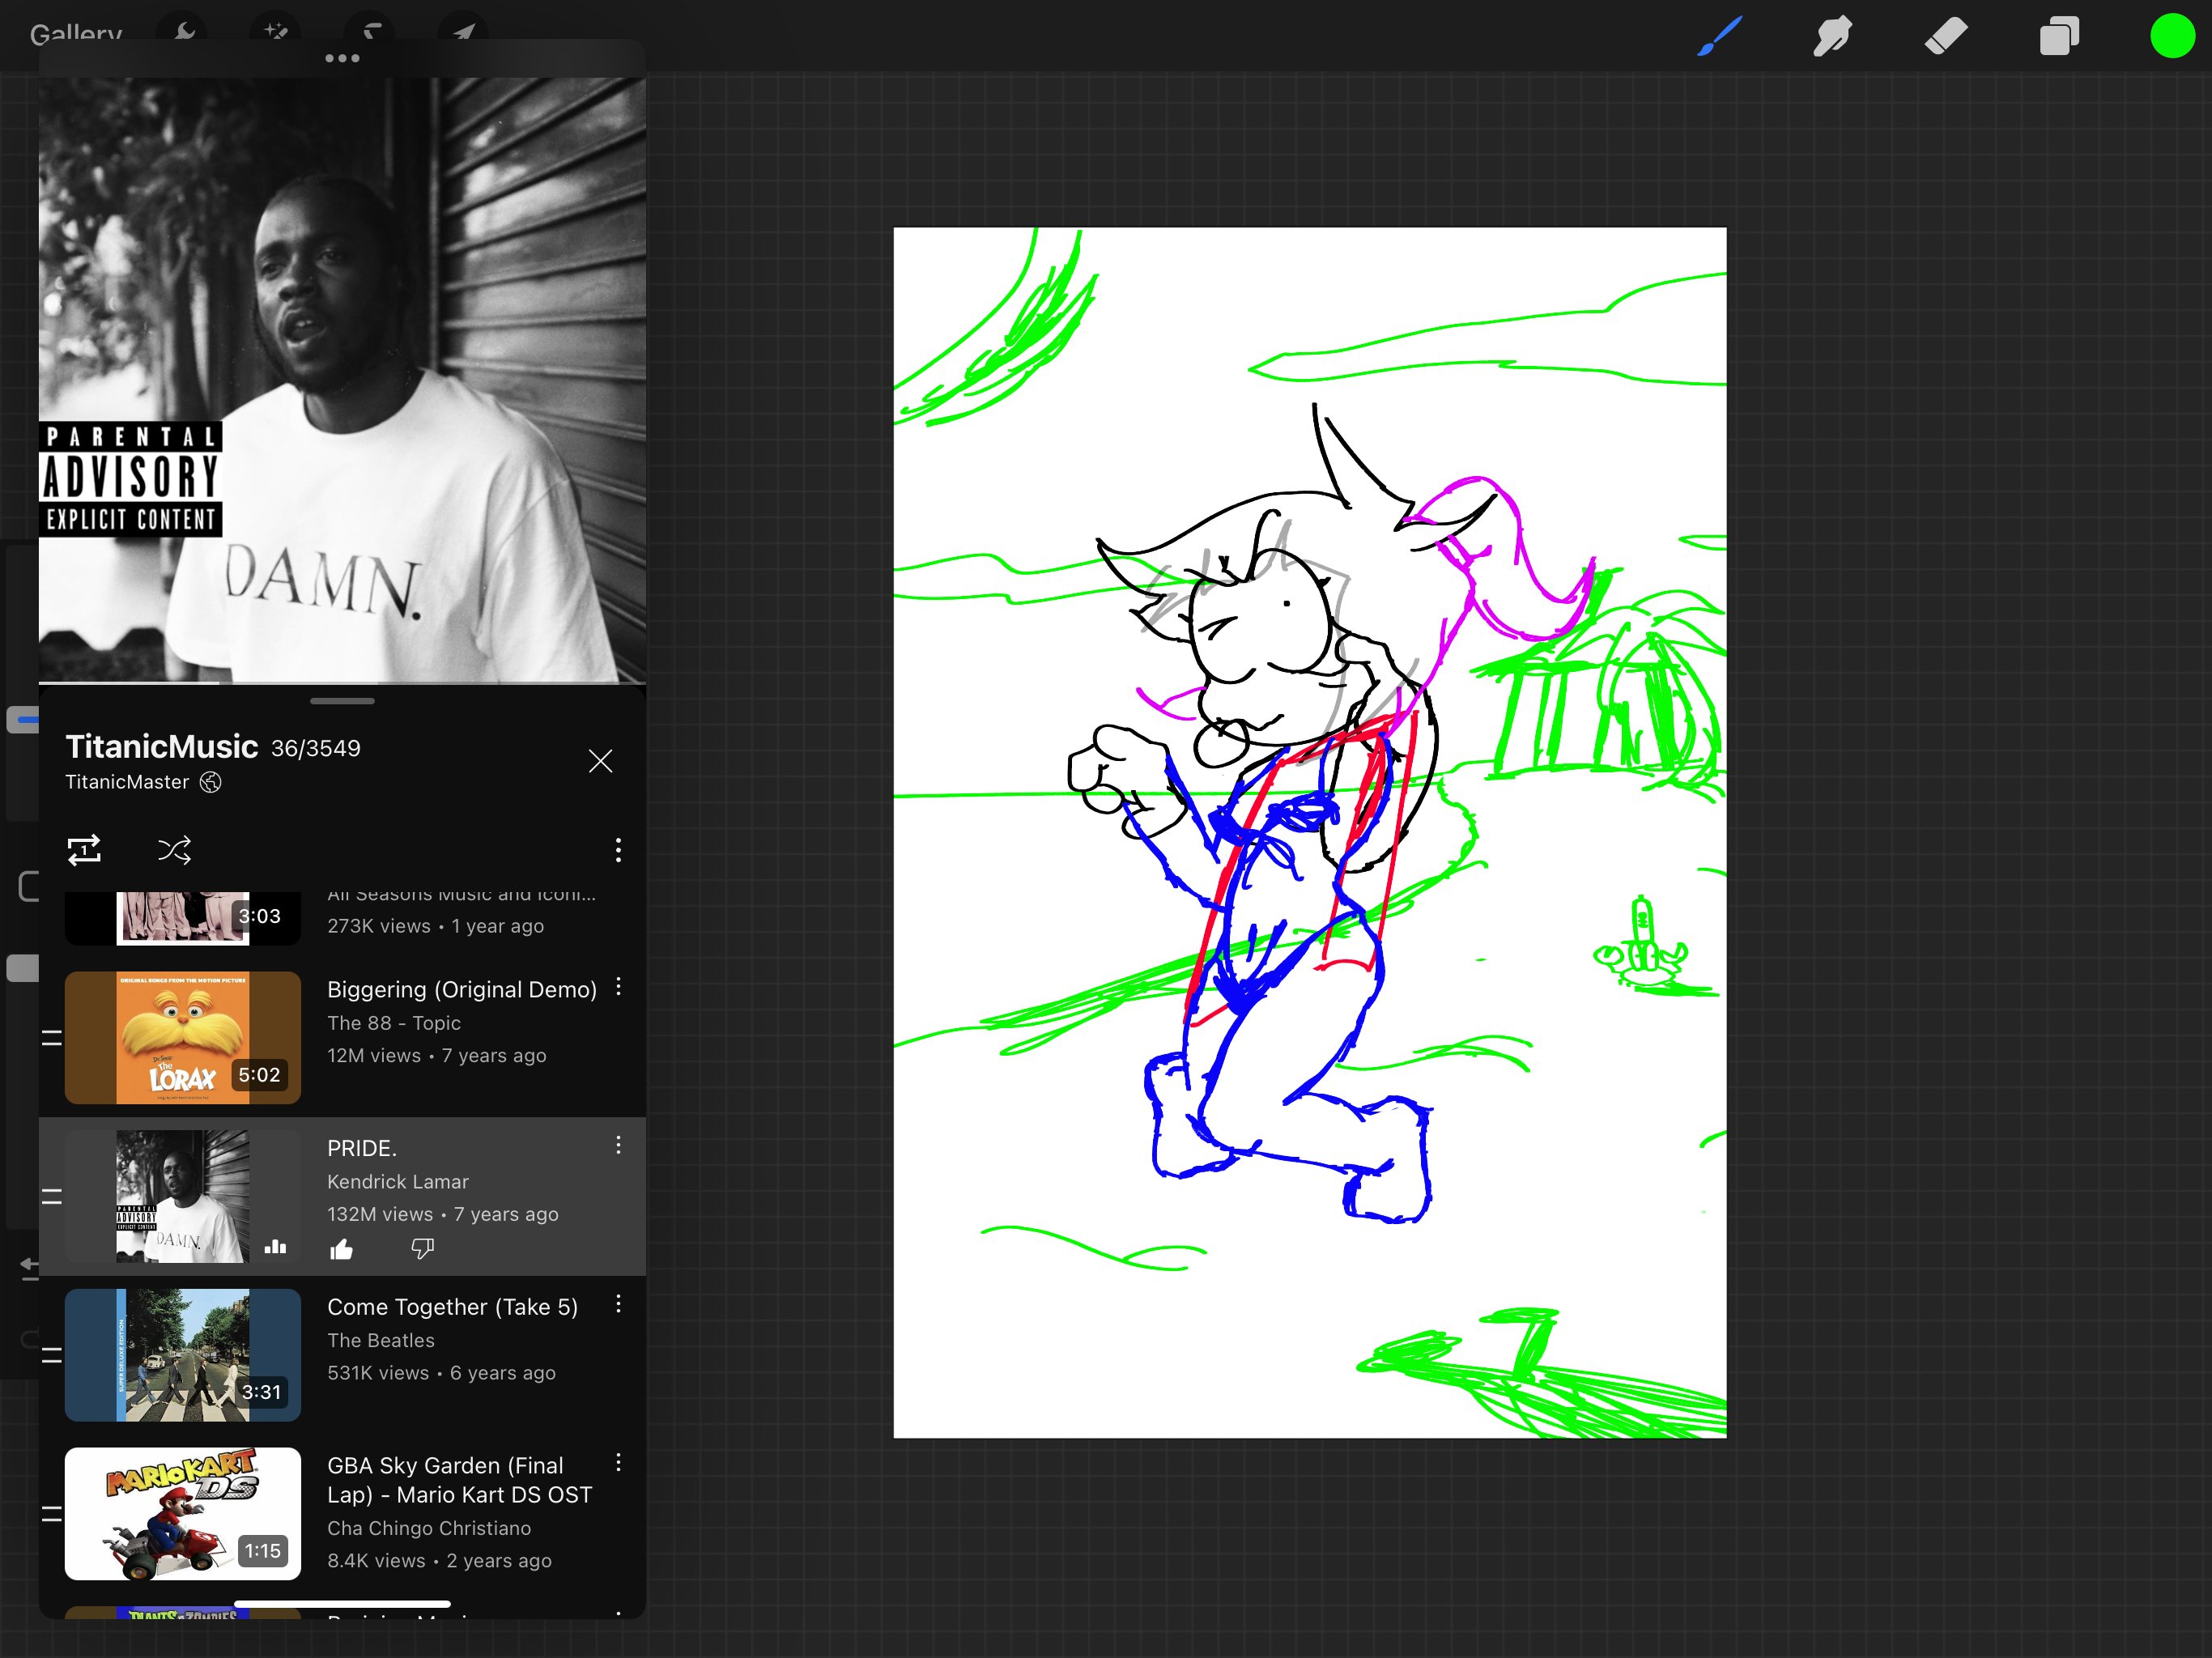Open the Layers panel
Screen dimensions: 2212x1658
[2058, 37]
